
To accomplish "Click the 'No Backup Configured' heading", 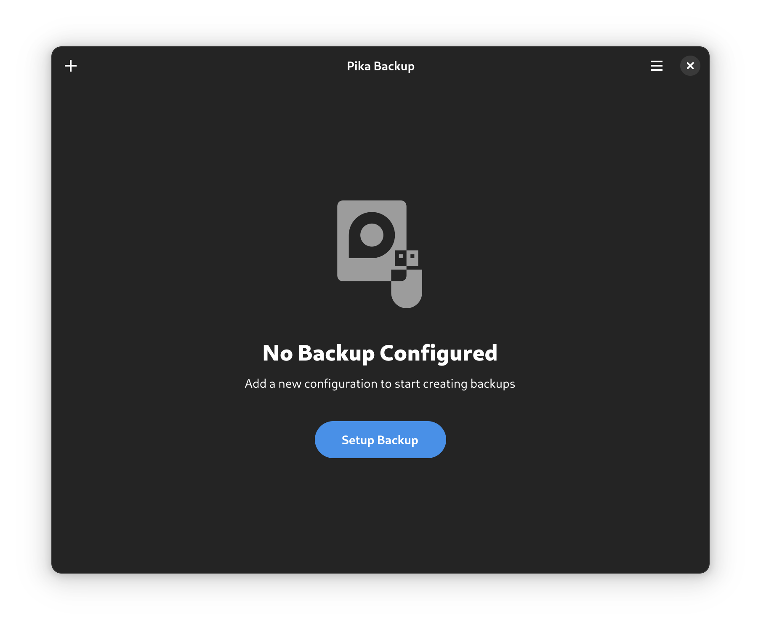I will [380, 353].
